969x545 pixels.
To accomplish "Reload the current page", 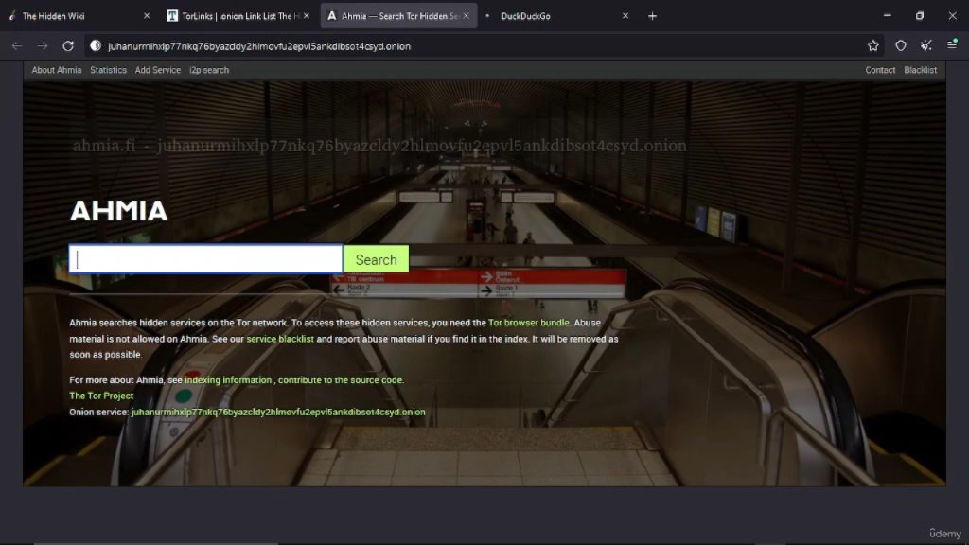I will (x=68, y=45).
